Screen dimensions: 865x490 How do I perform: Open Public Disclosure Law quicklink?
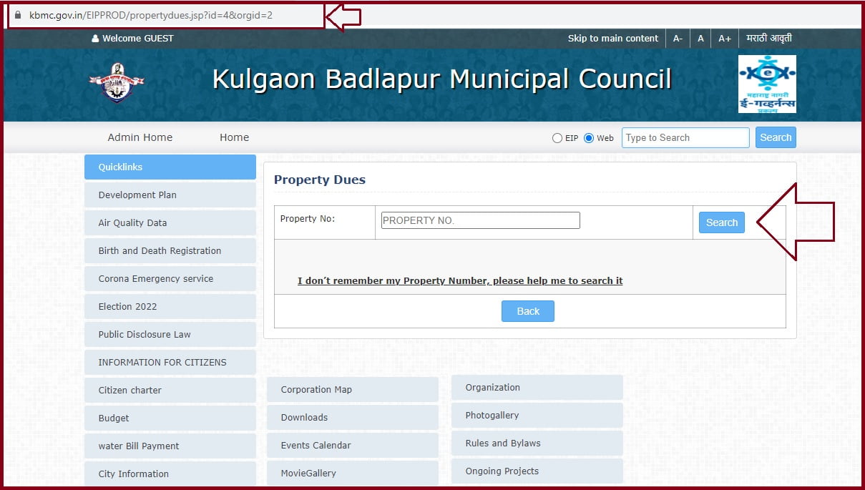click(170, 334)
